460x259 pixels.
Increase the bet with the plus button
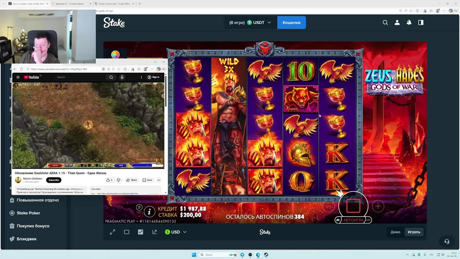(378, 206)
